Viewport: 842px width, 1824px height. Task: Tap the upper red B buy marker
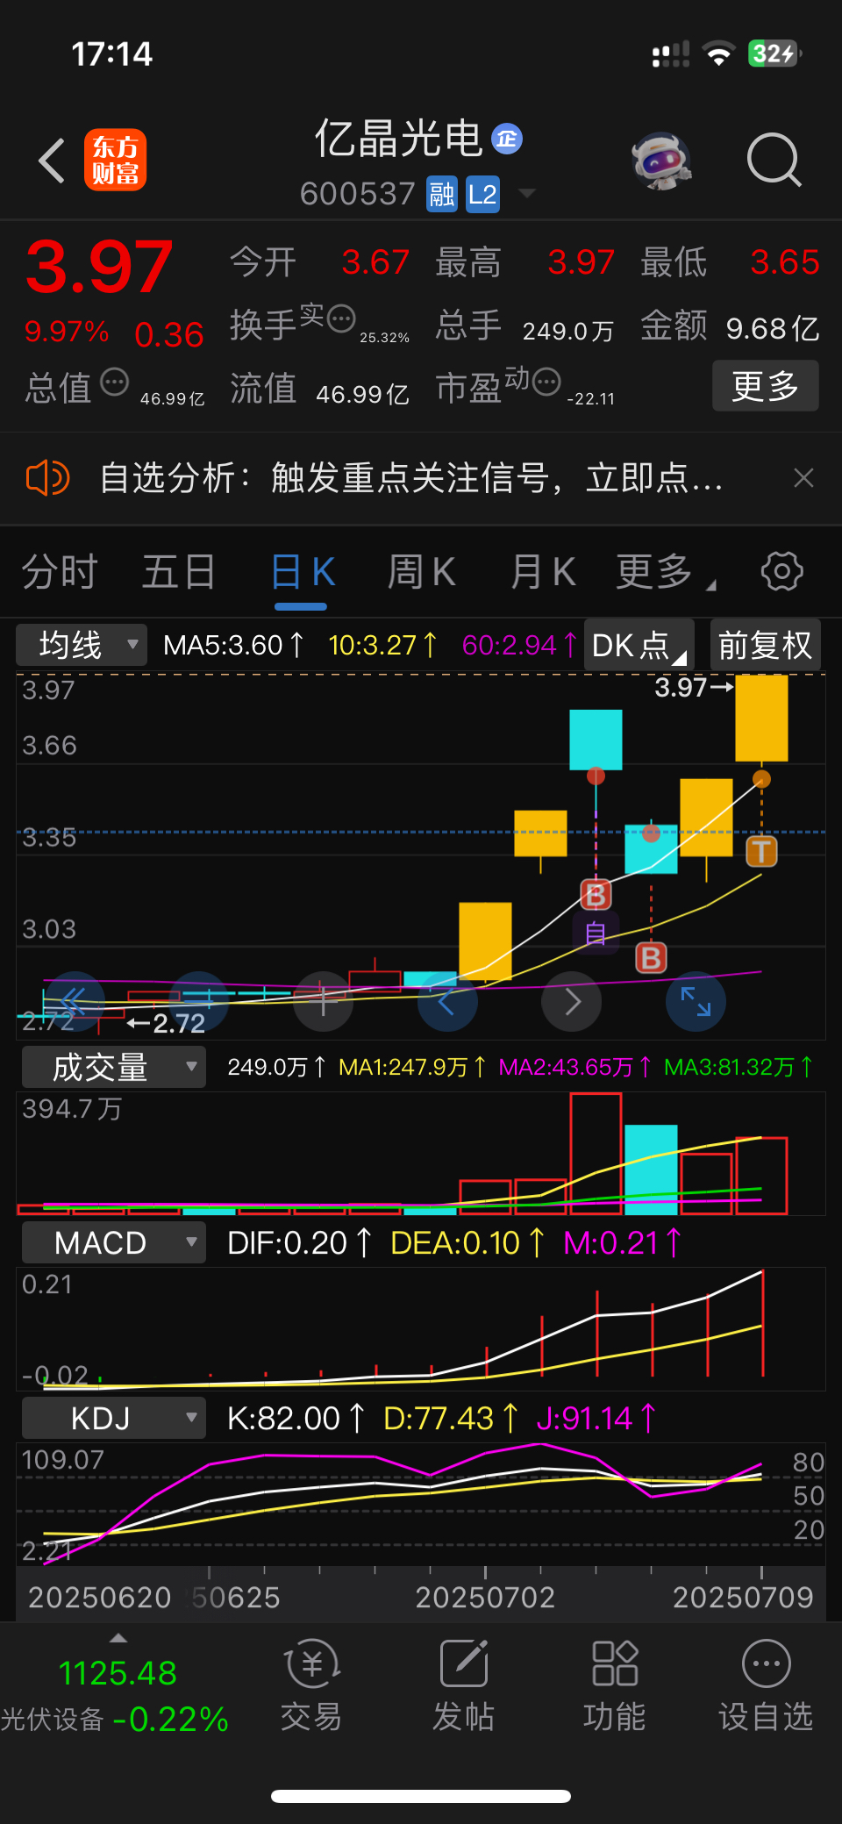pyautogui.click(x=596, y=895)
